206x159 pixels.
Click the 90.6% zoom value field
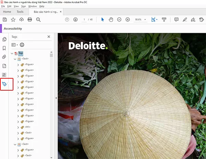point(138,19)
